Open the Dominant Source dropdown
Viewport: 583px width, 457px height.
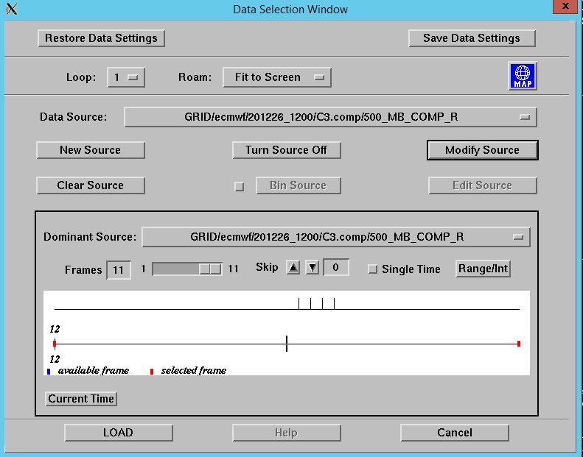point(336,237)
